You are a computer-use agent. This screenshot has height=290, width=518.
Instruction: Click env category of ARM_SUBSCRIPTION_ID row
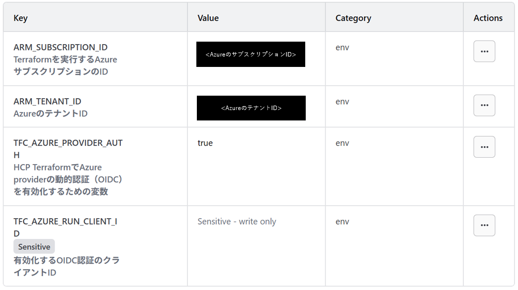(x=342, y=48)
